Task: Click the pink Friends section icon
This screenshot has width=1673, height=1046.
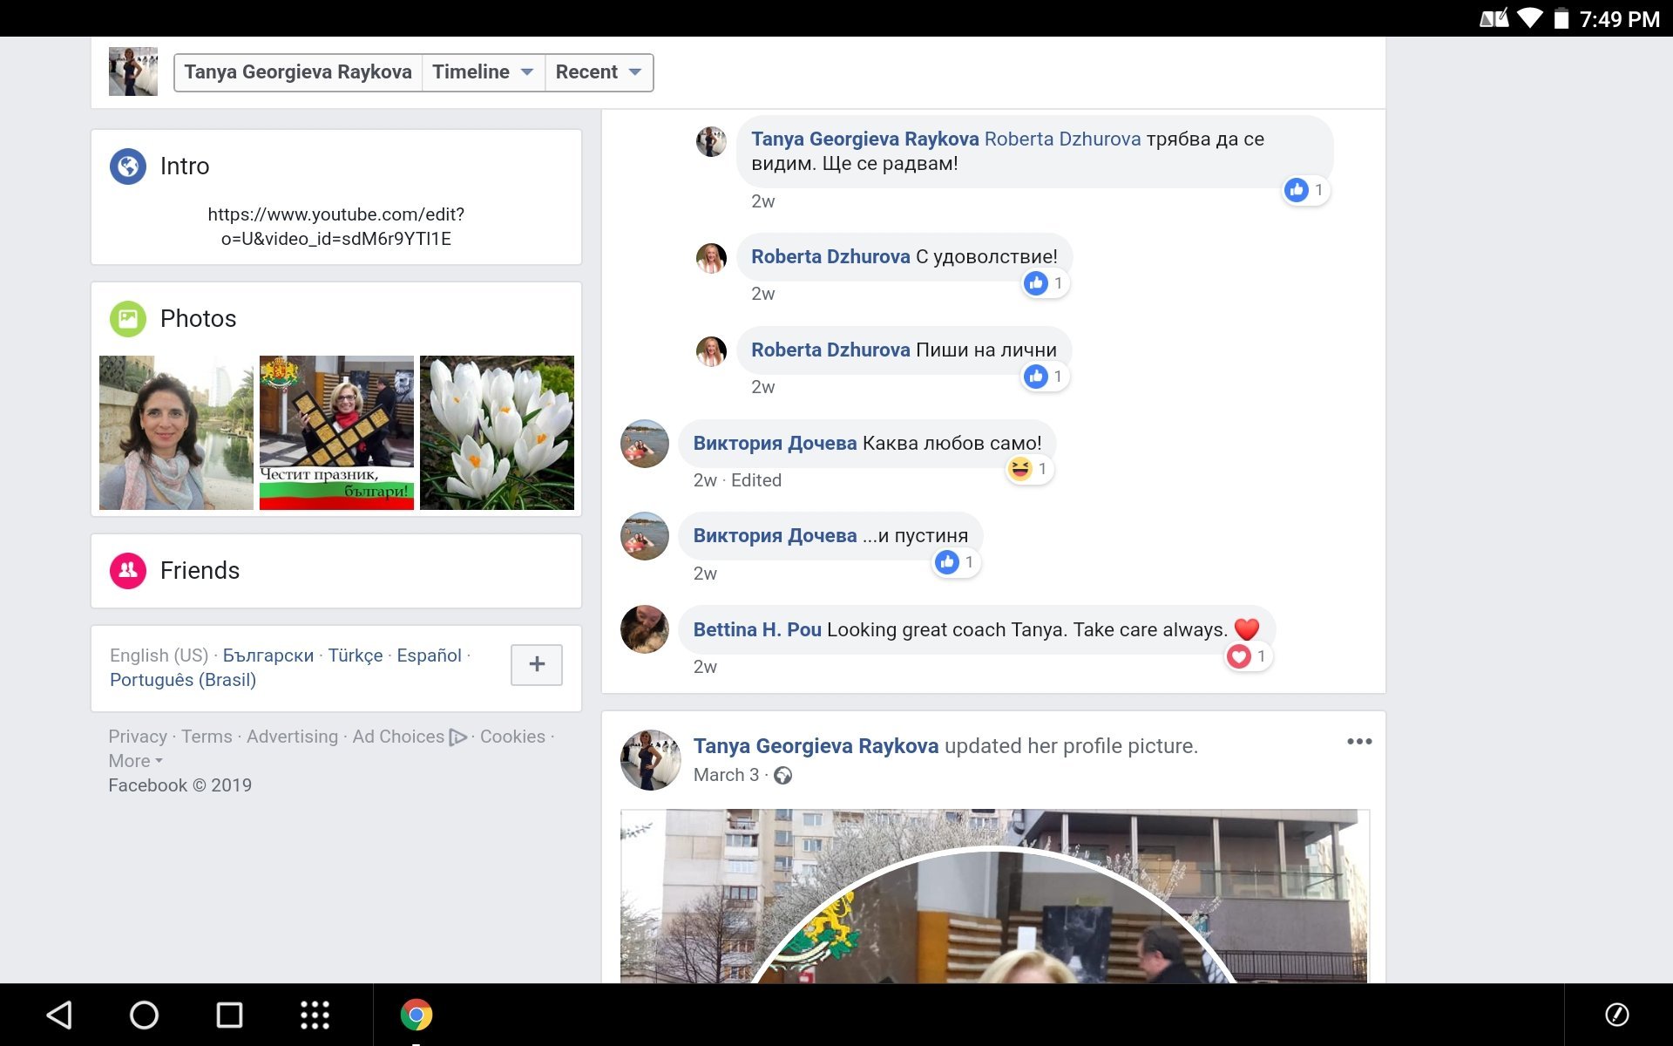Action: click(127, 570)
